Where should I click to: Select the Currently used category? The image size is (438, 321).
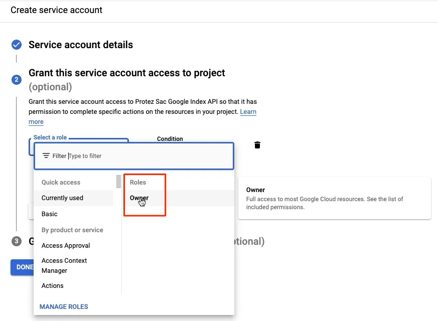click(x=74, y=198)
